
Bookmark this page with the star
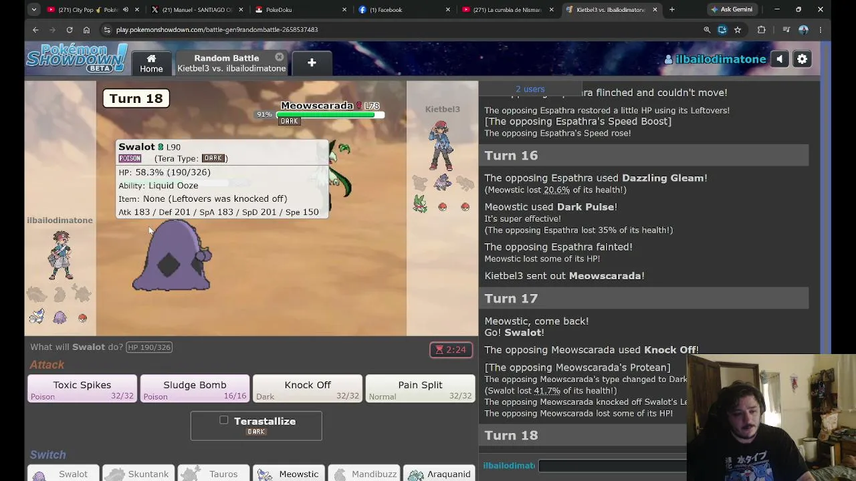click(x=738, y=29)
